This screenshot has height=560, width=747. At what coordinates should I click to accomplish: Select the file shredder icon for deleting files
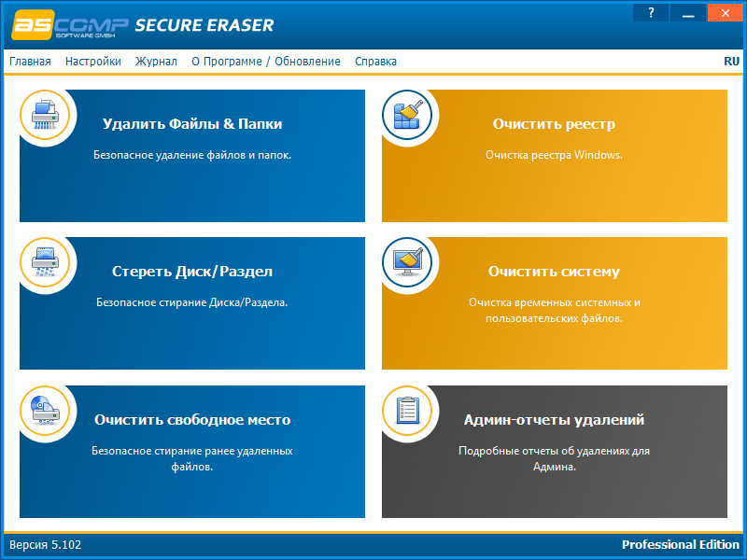45,115
